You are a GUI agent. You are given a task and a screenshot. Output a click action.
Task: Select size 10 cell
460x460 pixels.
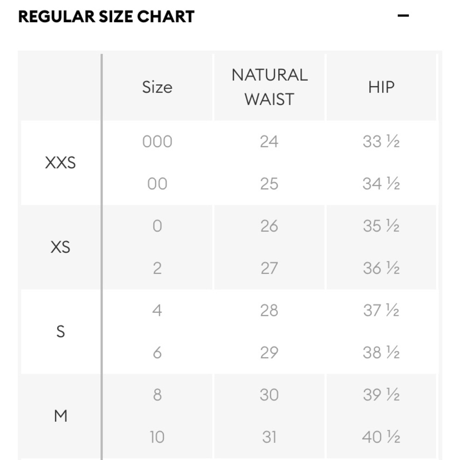pos(157,437)
